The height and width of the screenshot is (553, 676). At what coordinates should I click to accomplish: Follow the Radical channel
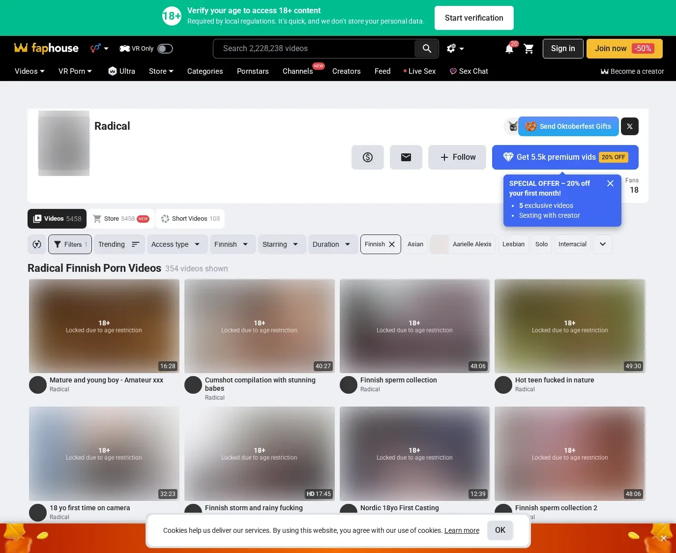click(x=457, y=157)
